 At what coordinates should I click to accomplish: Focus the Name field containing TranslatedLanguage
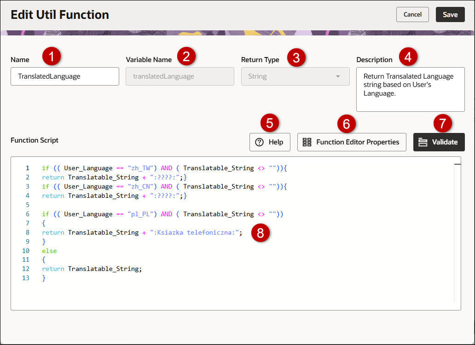click(65, 76)
